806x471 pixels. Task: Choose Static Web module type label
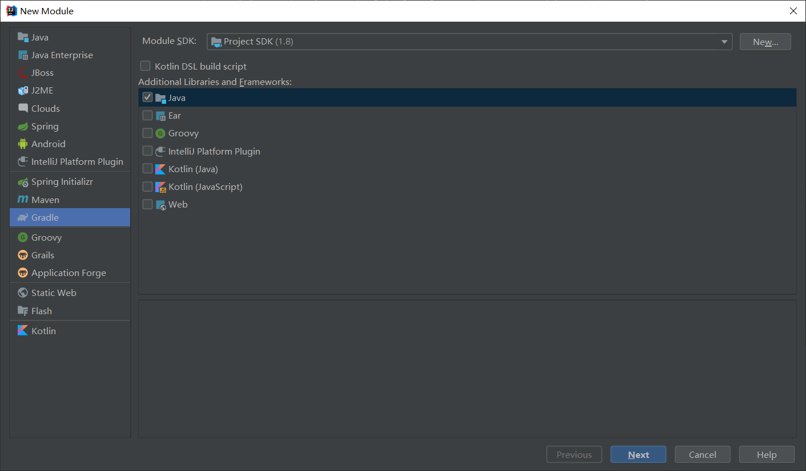point(54,293)
